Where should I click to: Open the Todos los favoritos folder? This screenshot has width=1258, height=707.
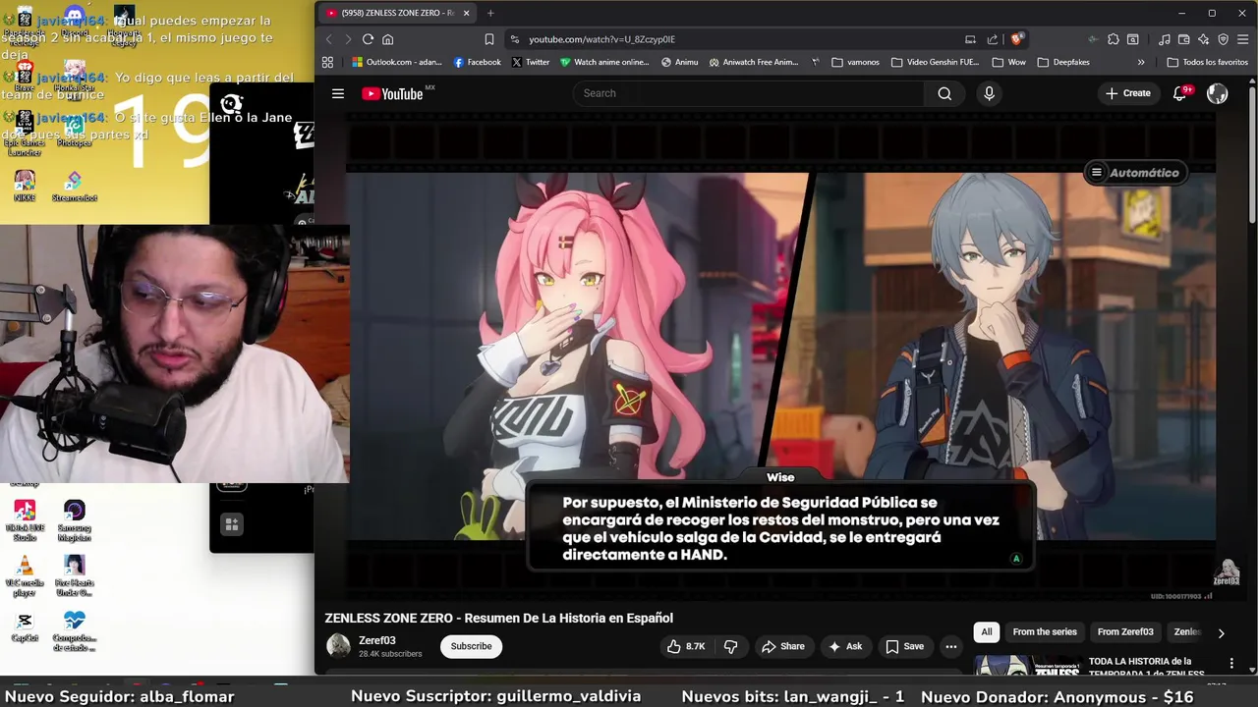tap(1207, 62)
